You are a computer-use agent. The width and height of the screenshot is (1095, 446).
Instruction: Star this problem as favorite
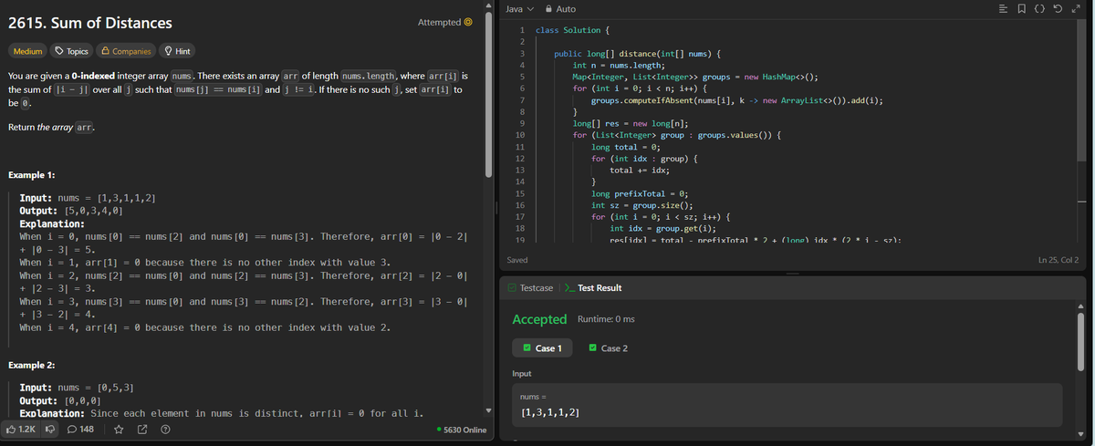[120, 430]
